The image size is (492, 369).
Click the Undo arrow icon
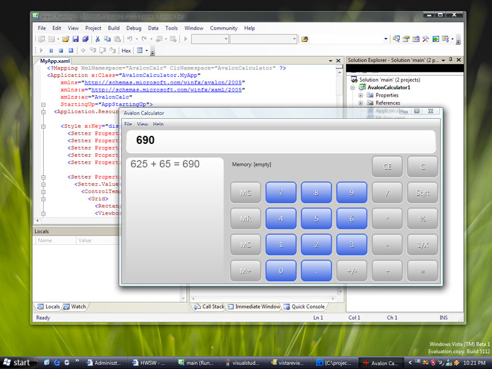130,39
